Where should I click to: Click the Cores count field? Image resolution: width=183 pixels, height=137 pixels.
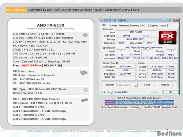[154, 85]
